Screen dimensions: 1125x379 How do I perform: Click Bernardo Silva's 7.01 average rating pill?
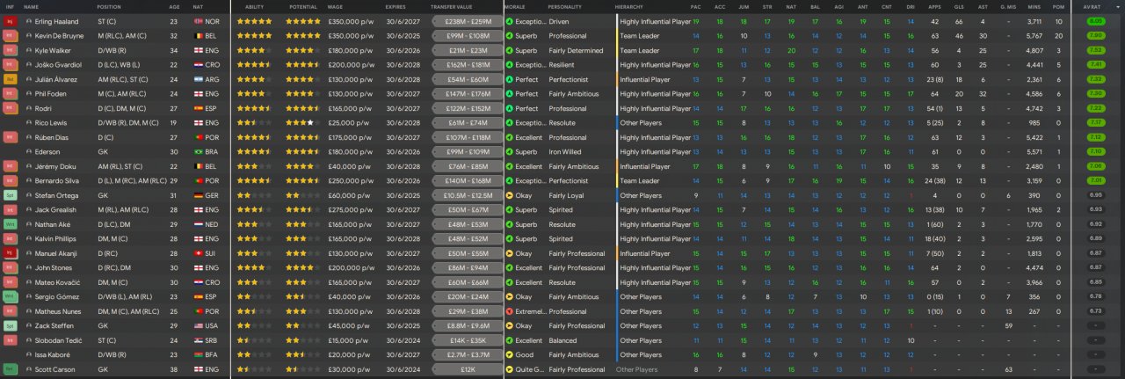coord(1095,181)
